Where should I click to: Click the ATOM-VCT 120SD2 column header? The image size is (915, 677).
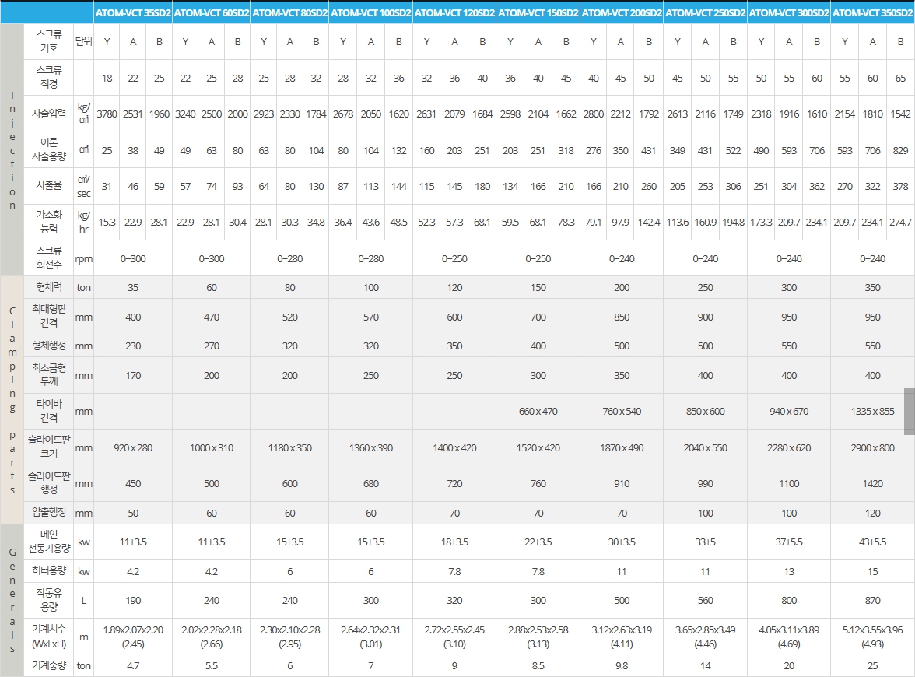tap(454, 12)
